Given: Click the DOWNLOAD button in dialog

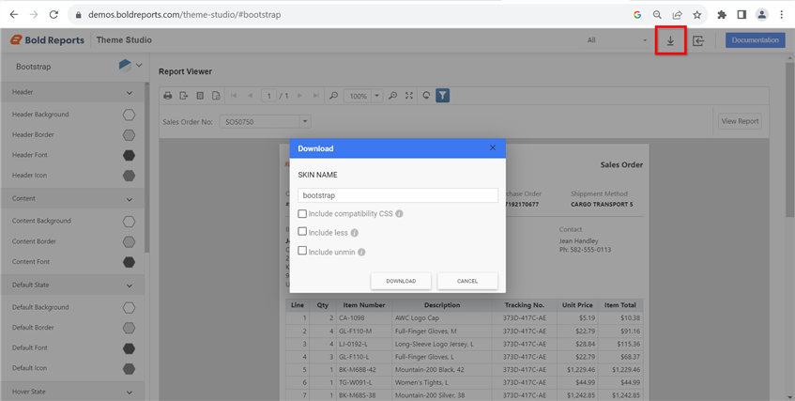Looking at the screenshot, I should click(x=401, y=281).
